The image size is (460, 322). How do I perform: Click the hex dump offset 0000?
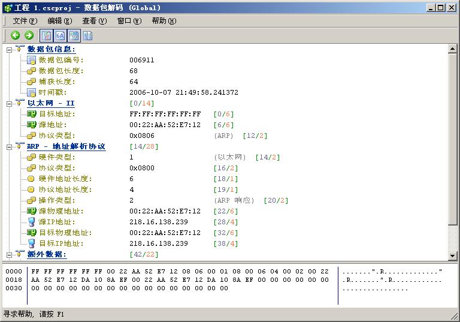(x=14, y=271)
